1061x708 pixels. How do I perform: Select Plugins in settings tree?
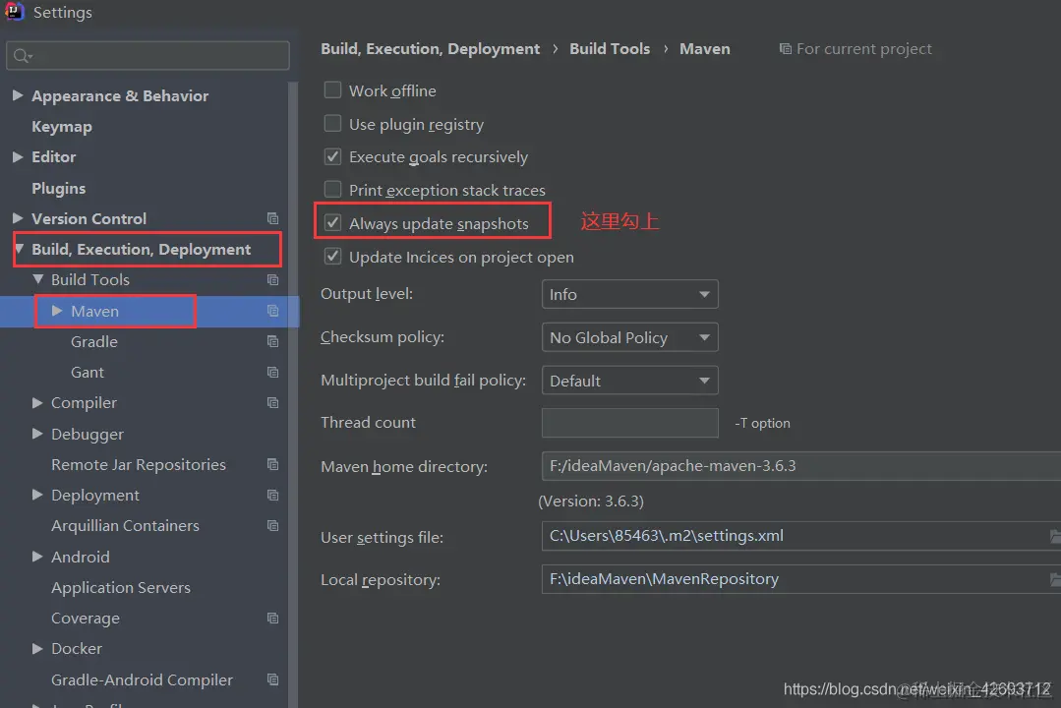pos(59,188)
